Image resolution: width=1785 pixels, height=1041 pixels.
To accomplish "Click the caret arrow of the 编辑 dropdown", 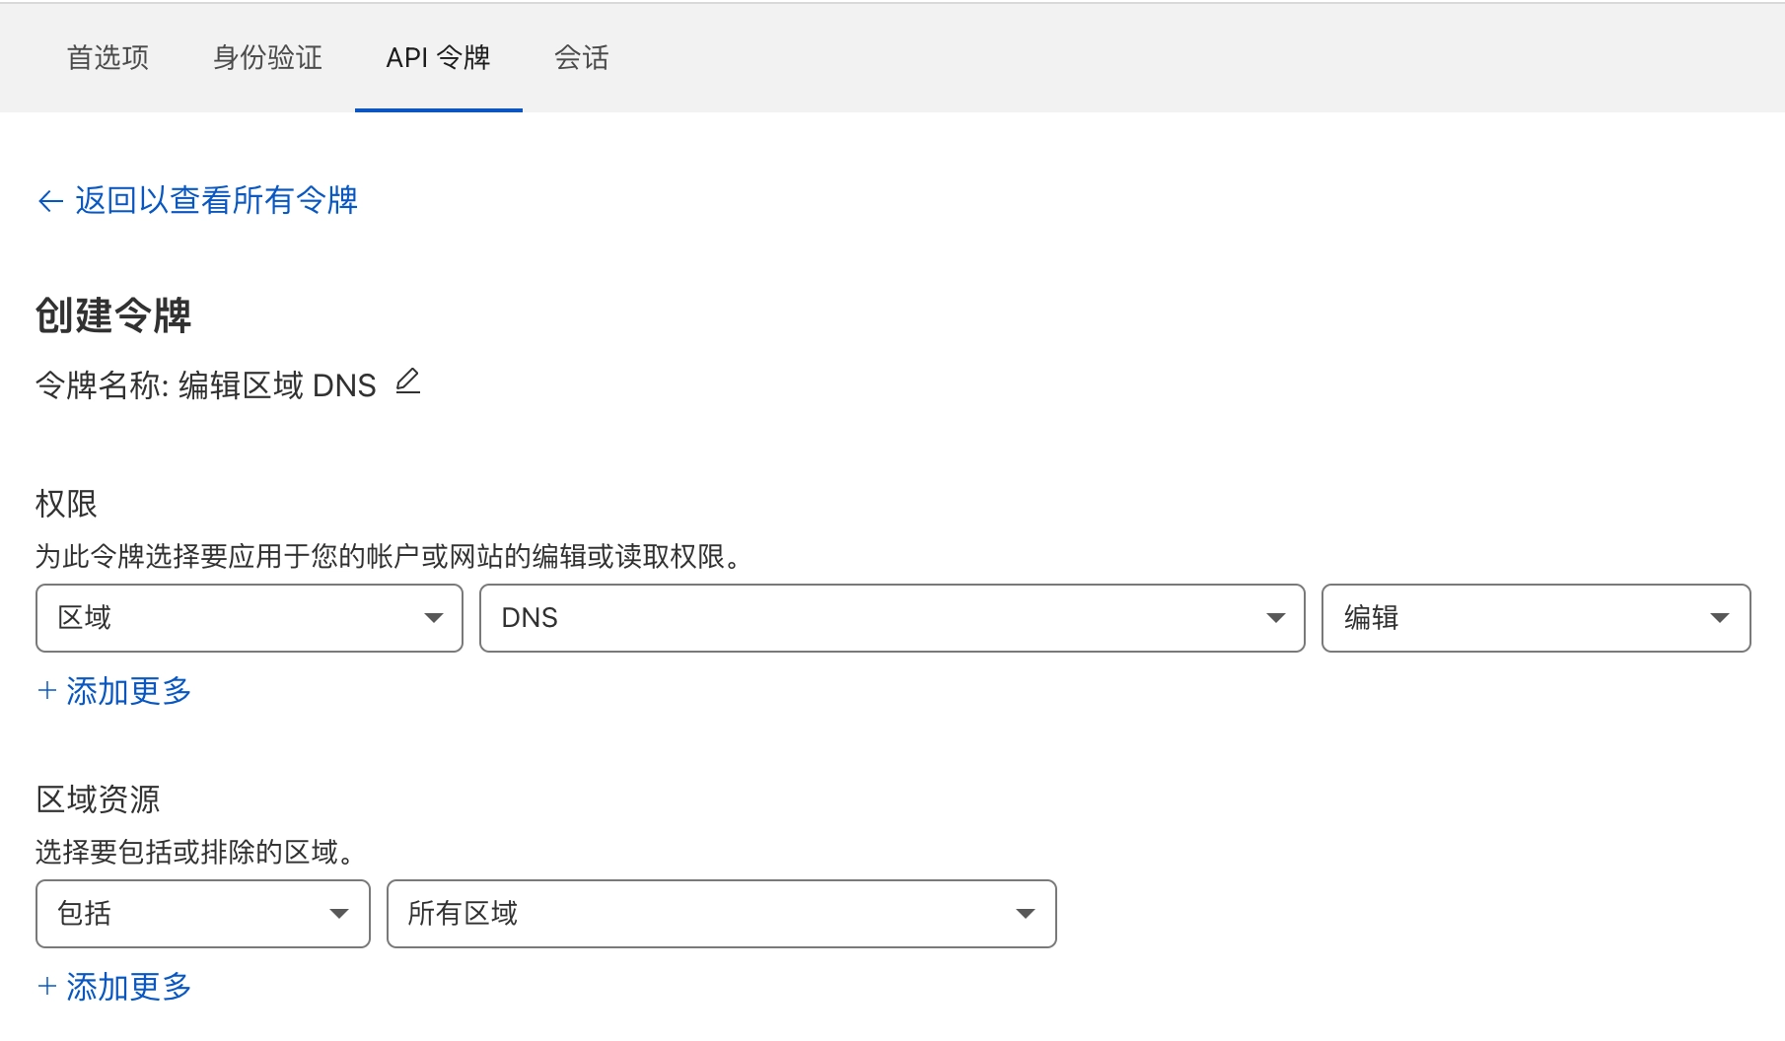I will click(x=1720, y=618).
